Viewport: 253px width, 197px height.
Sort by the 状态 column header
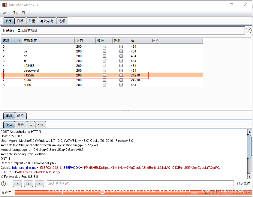85,40
